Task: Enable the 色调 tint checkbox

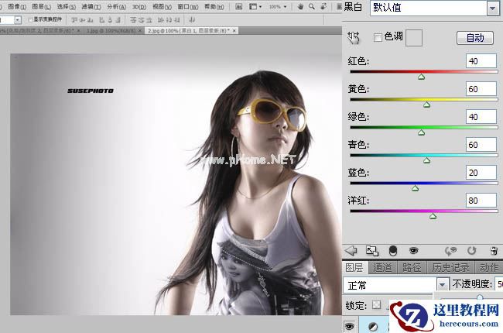Action: 378,38
